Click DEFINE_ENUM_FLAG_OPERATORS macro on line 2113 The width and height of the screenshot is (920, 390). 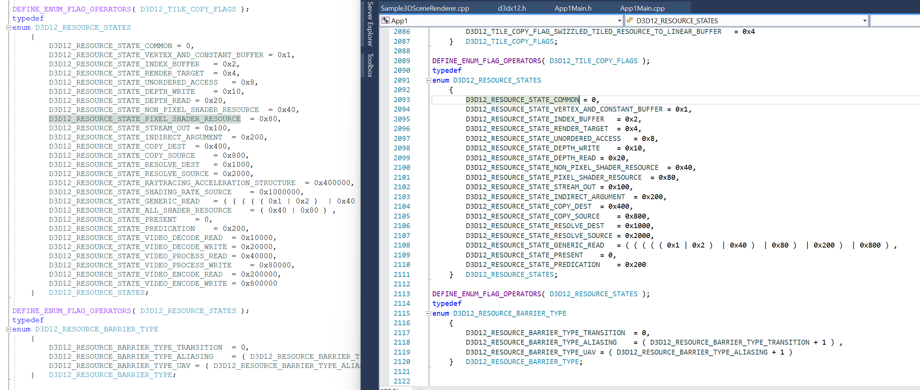(x=486, y=294)
